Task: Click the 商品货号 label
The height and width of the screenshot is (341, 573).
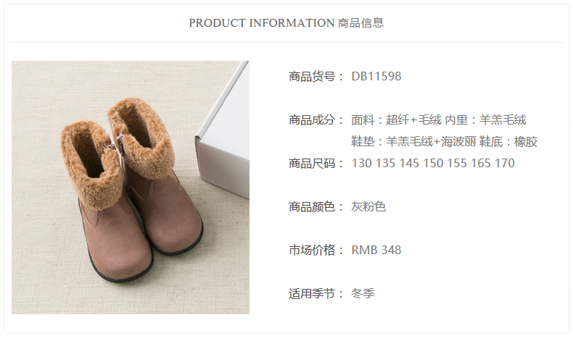Action: coord(312,76)
